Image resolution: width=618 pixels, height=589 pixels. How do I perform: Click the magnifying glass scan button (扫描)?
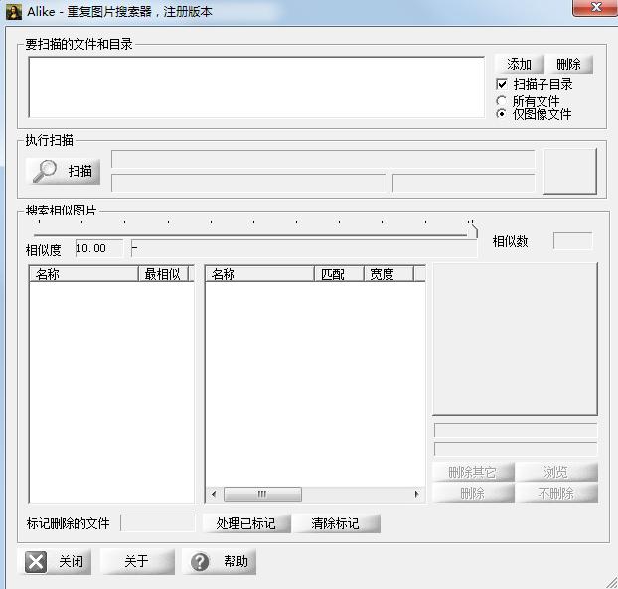63,171
